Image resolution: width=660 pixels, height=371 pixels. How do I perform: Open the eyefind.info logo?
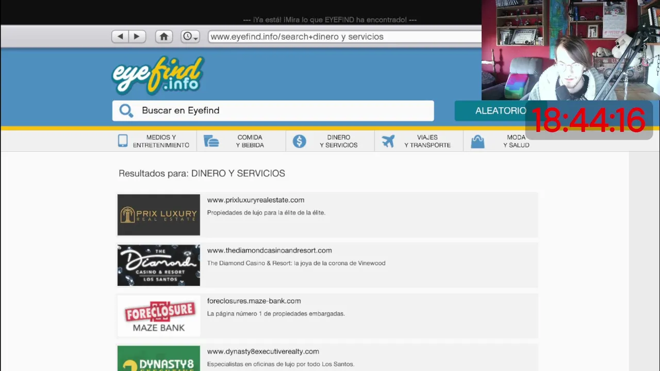tap(158, 75)
